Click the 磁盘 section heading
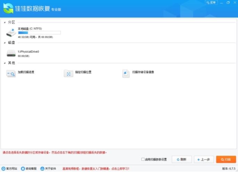The height and width of the screenshot is (173, 238). (x=11, y=43)
